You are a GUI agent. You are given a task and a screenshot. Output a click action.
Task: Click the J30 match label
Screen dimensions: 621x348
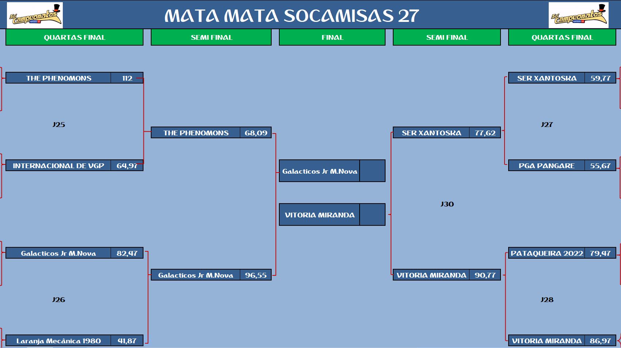(447, 204)
